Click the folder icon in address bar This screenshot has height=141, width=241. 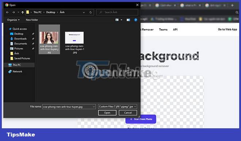point(28,12)
